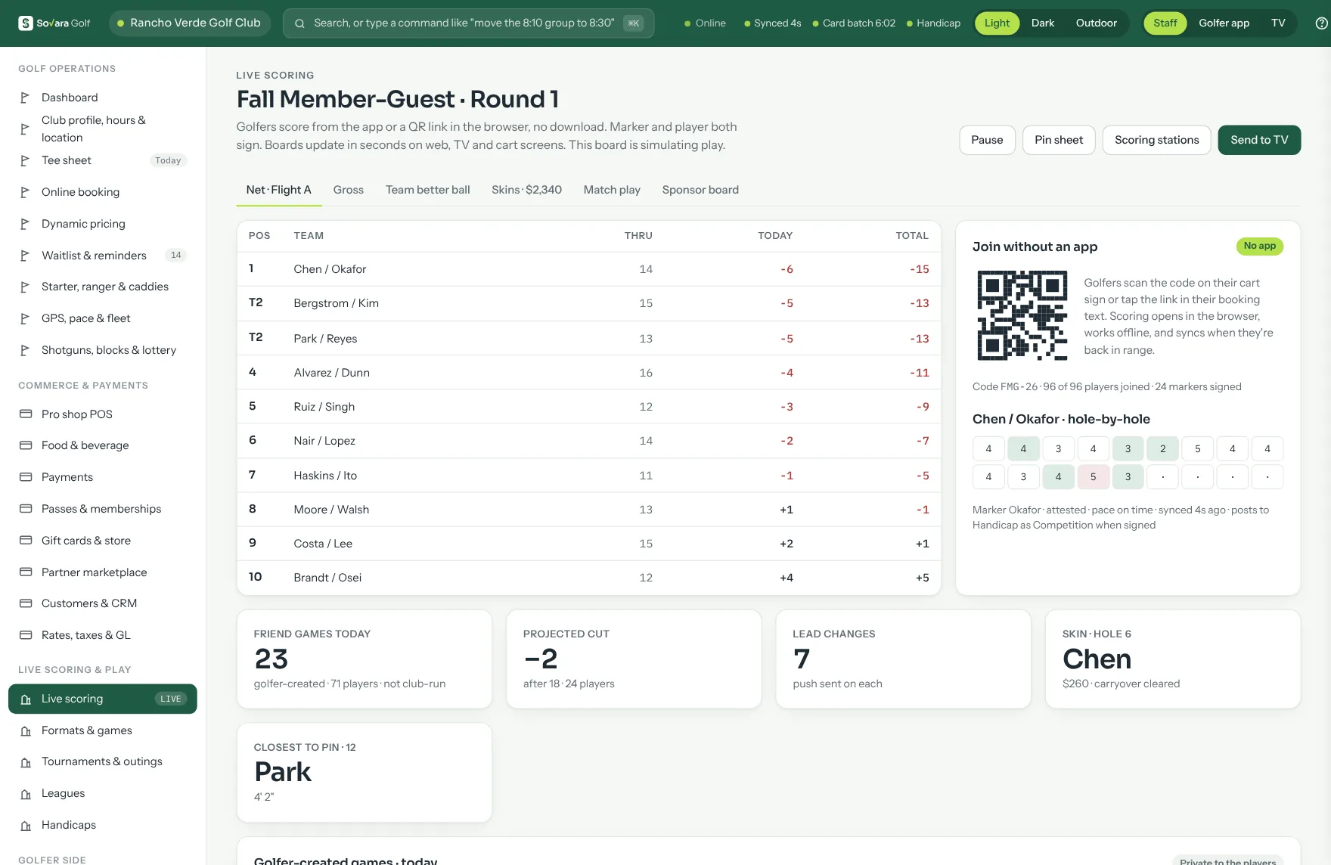Select the Light theme option
The image size is (1331, 865).
coord(997,23)
